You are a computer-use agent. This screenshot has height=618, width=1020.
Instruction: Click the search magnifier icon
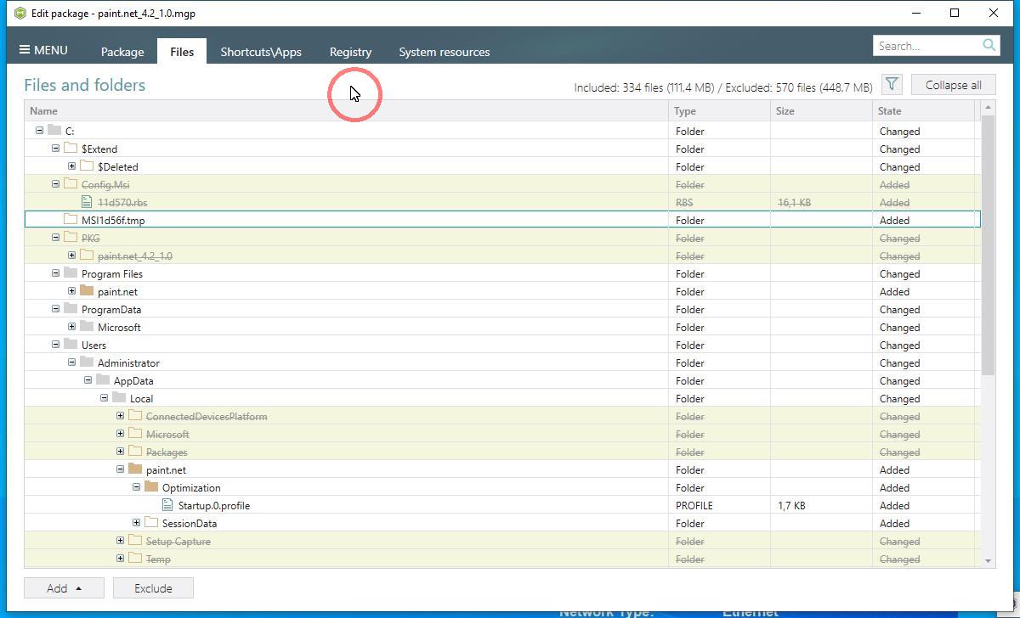(x=989, y=45)
